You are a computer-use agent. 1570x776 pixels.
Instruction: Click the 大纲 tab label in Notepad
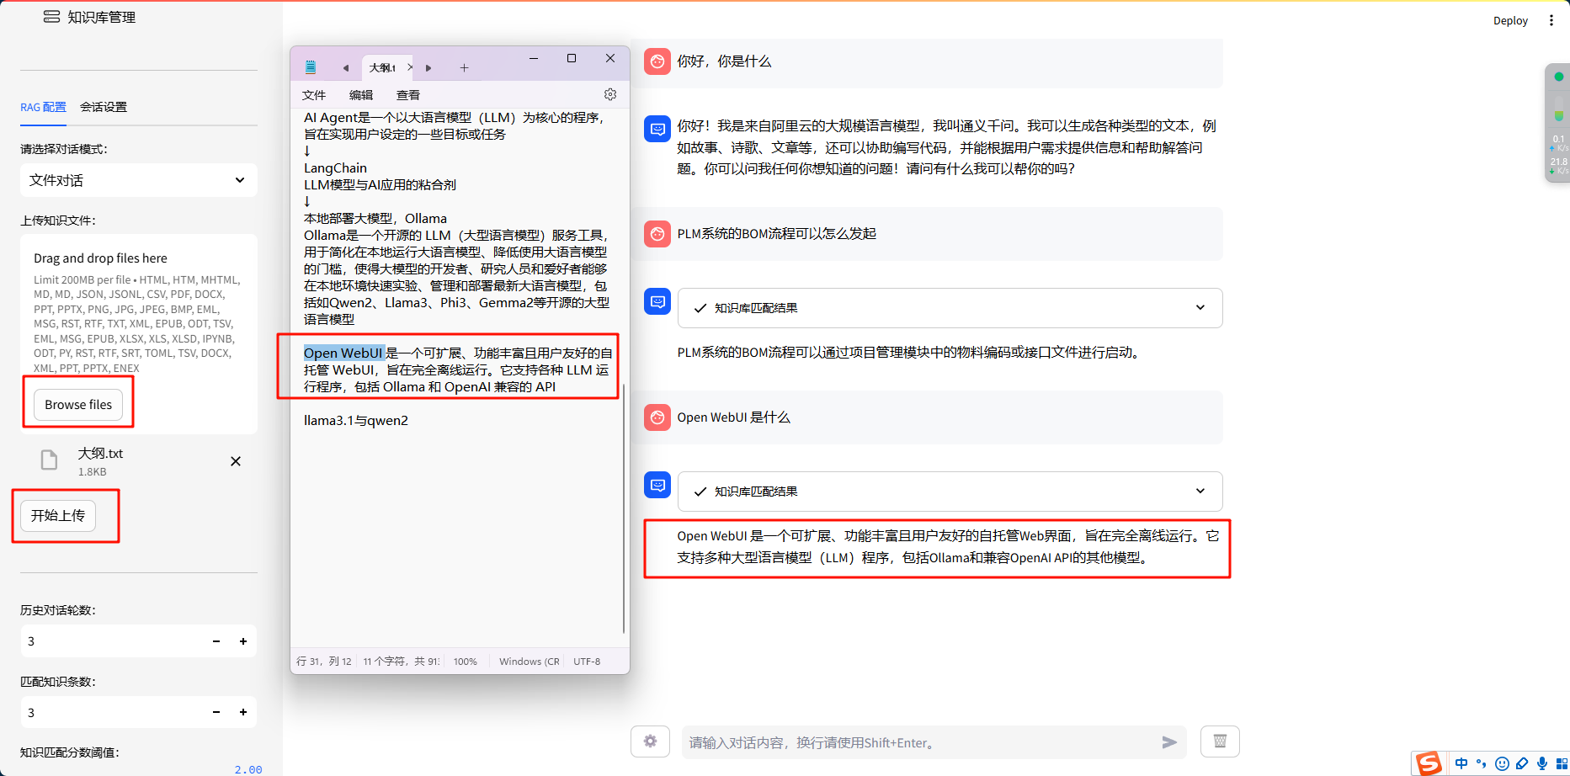[382, 67]
